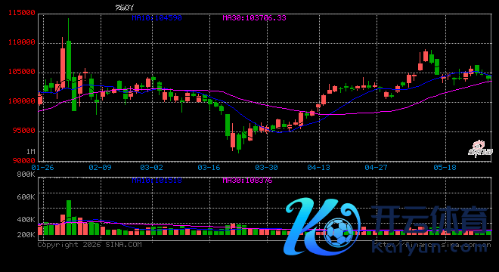The image size is (499, 272).
Task: Click the 05-18 date label
Action: [x=445, y=167]
